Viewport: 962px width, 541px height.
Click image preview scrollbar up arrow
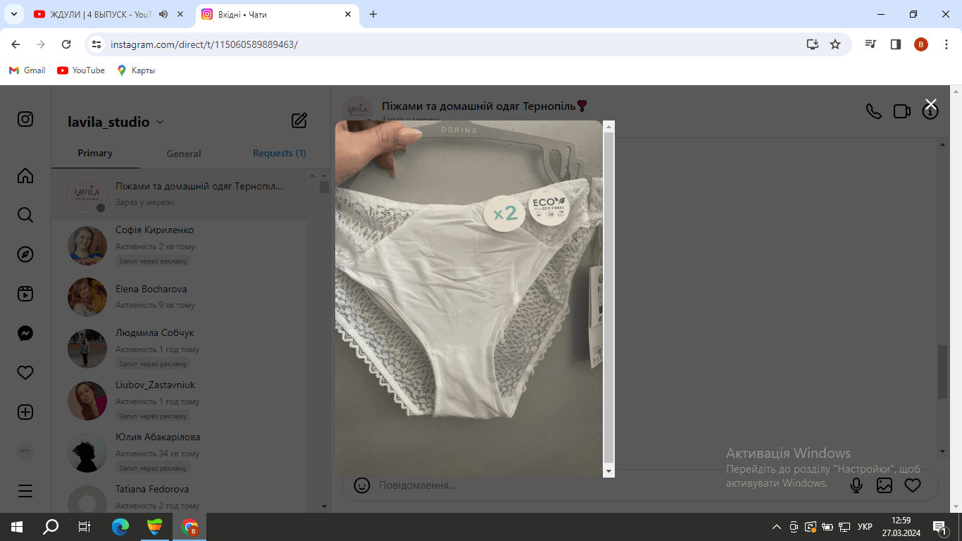pos(609,127)
